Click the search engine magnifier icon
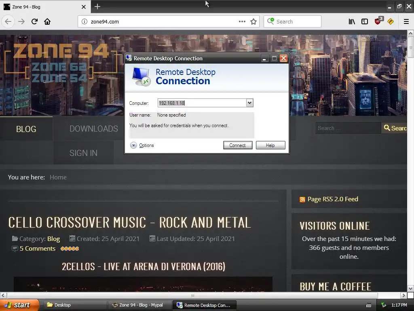The image size is (414, 311). pos(270,21)
